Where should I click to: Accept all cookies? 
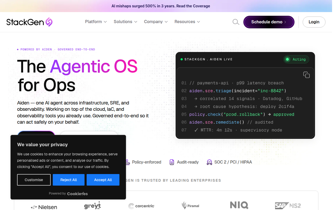103,180
